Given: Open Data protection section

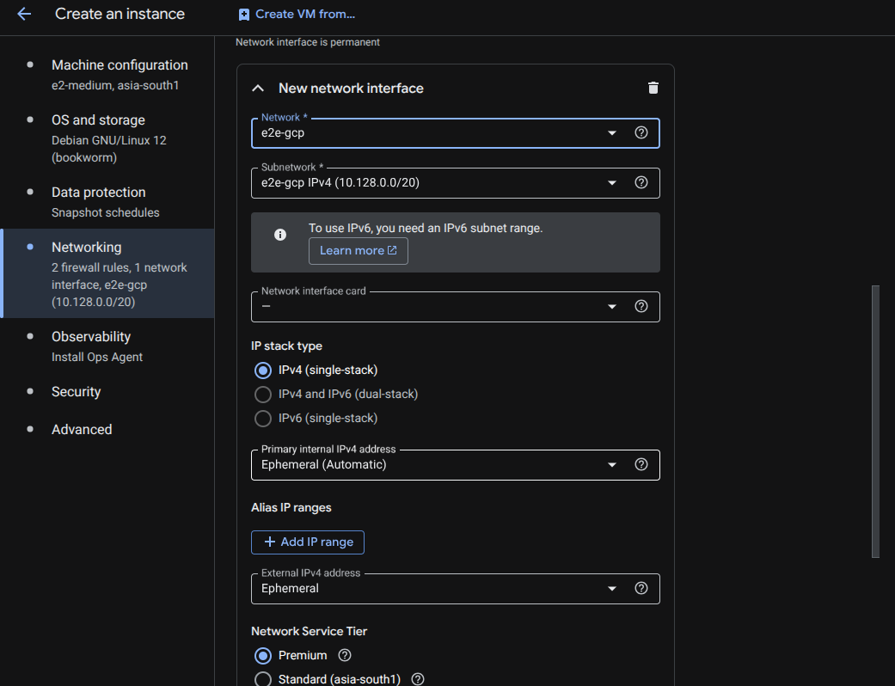Looking at the screenshot, I should pyautogui.click(x=106, y=202).
